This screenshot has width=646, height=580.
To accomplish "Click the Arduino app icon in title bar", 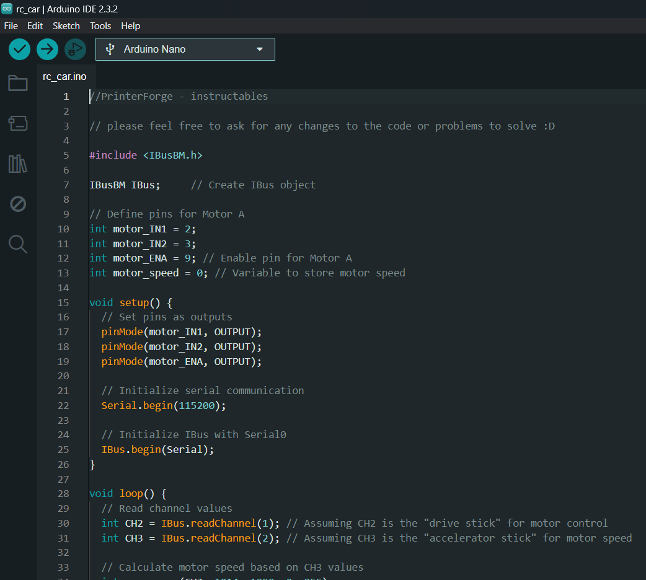I will click(7, 9).
